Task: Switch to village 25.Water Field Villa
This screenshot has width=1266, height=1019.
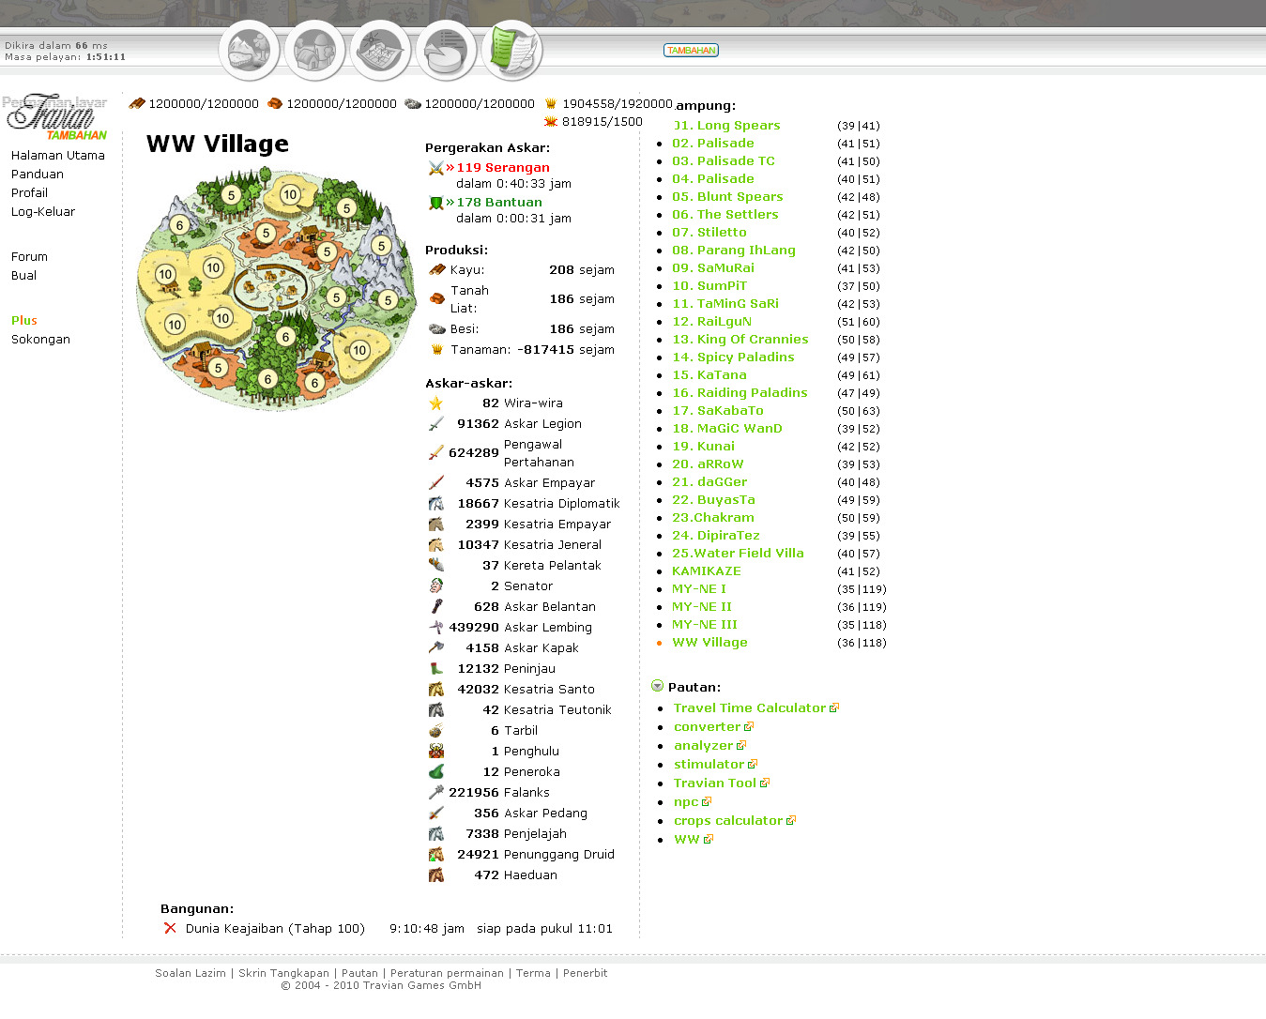Action: coord(738,554)
